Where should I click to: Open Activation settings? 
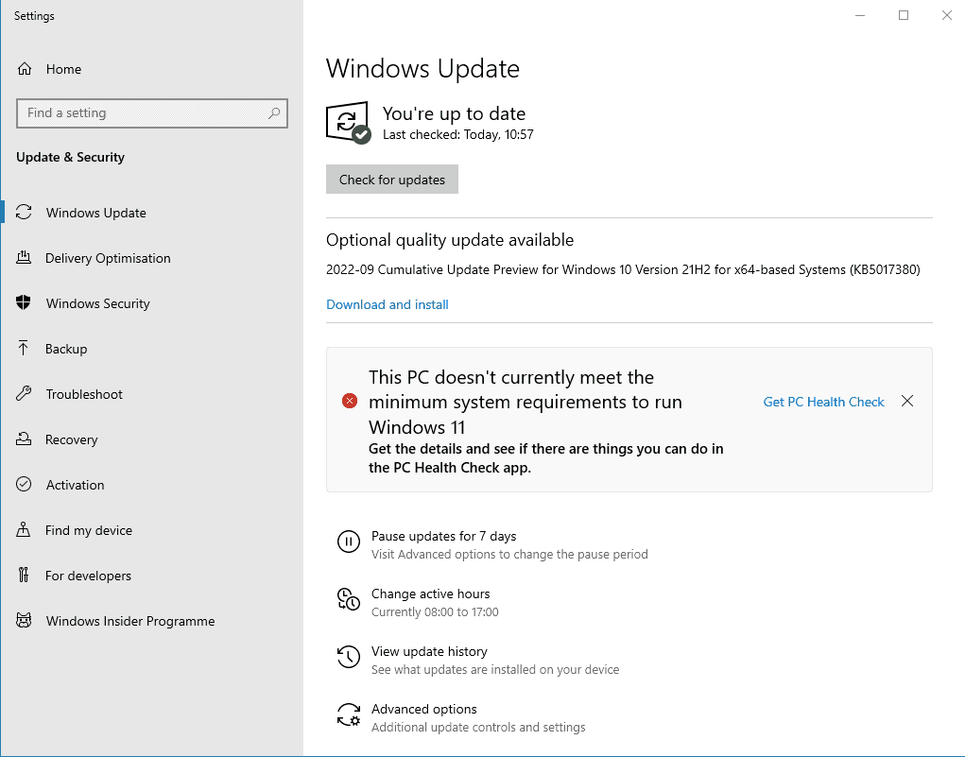pos(152,485)
